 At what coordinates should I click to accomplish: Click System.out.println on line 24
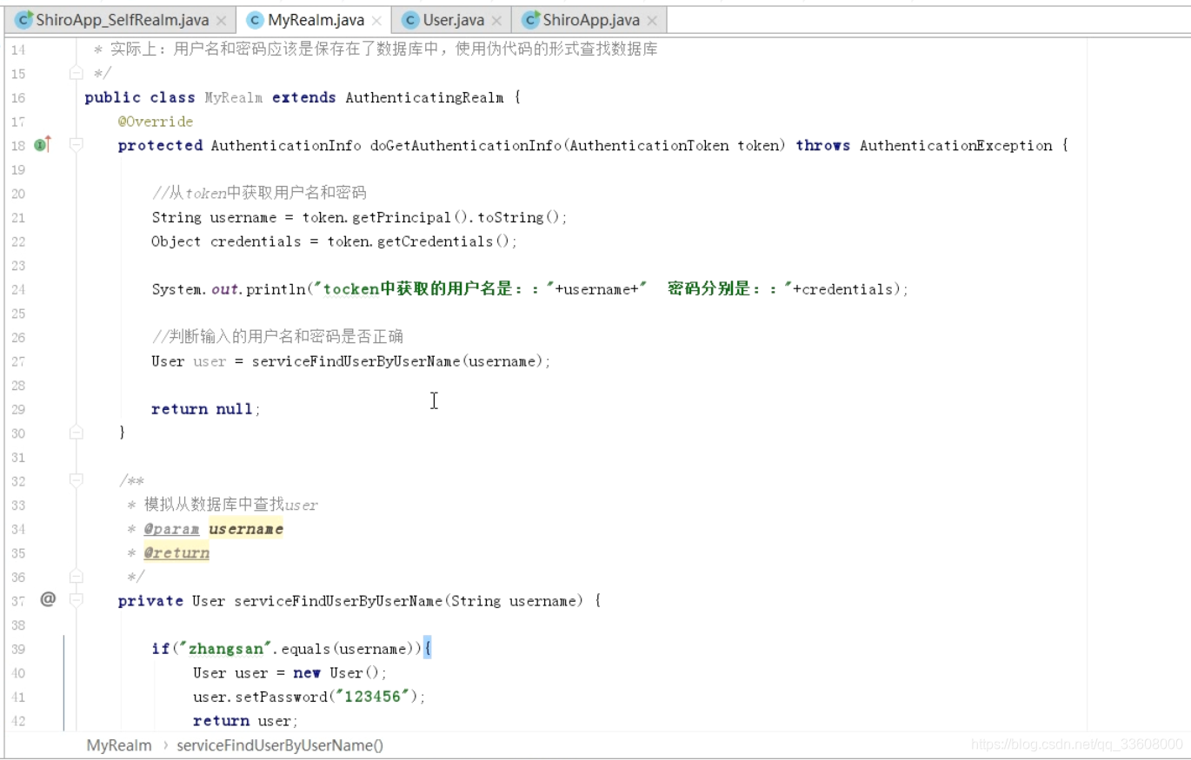pos(229,289)
